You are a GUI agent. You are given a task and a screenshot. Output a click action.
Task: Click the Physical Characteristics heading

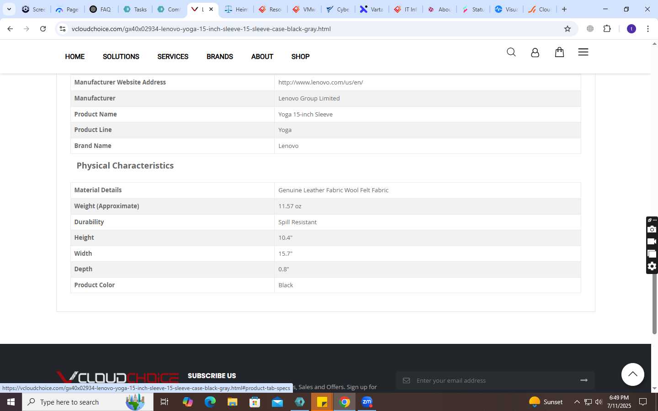125,166
